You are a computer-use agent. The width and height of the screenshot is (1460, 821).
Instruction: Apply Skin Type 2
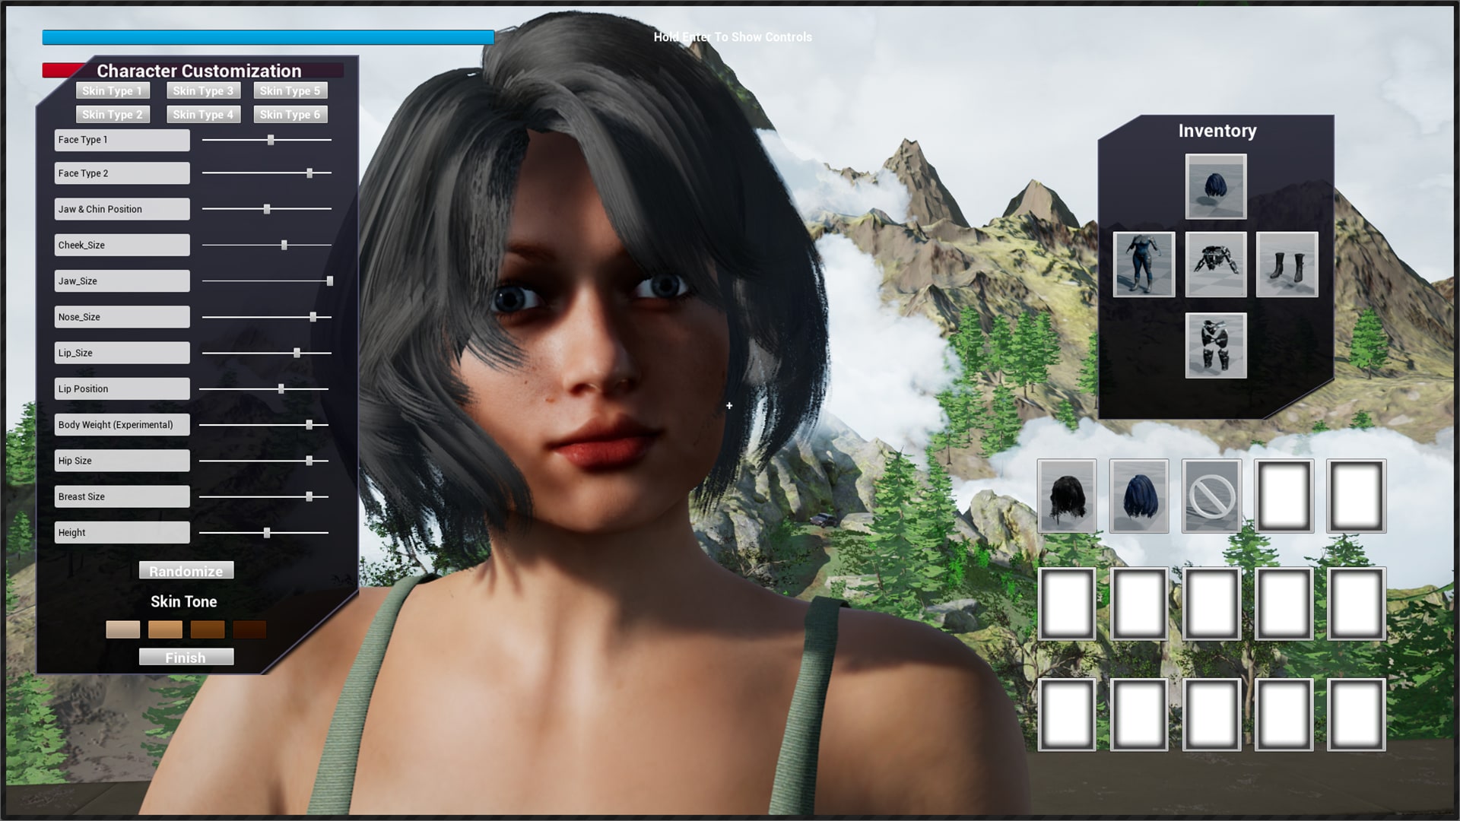pos(113,114)
